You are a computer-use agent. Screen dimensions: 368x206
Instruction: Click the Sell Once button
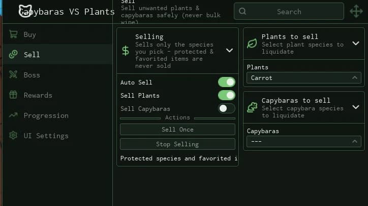pos(177,129)
